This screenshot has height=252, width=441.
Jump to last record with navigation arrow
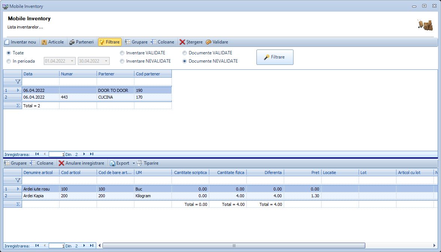tap(91, 154)
